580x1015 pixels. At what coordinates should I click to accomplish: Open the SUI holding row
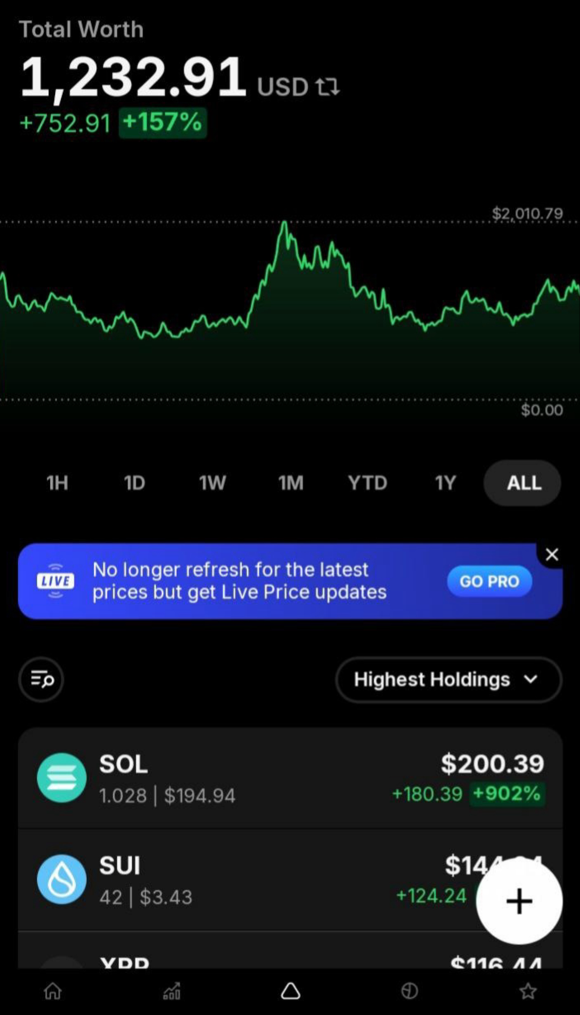pos(290,880)
